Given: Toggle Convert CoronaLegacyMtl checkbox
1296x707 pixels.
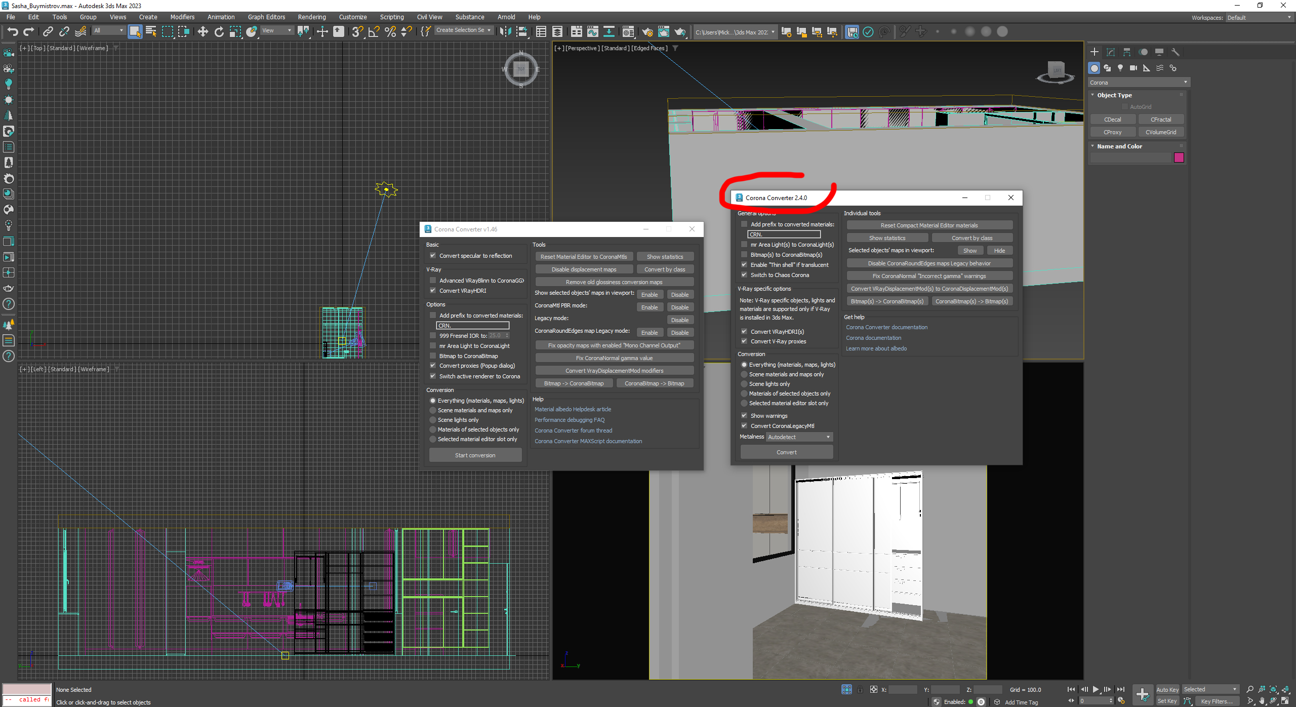Looking at the screenshot, I should click(x=744, y=426).
